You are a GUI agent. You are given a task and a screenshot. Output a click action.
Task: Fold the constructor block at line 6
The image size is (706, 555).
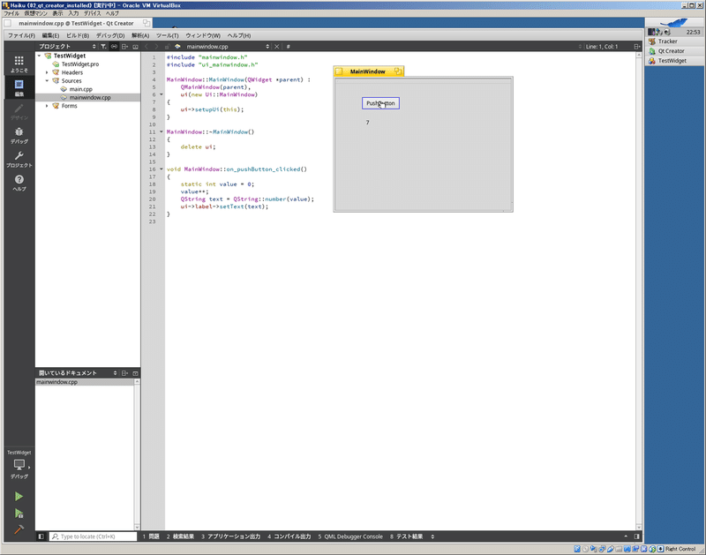161,94
